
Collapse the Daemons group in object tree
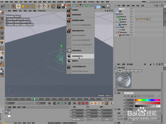tap(117, 32)
